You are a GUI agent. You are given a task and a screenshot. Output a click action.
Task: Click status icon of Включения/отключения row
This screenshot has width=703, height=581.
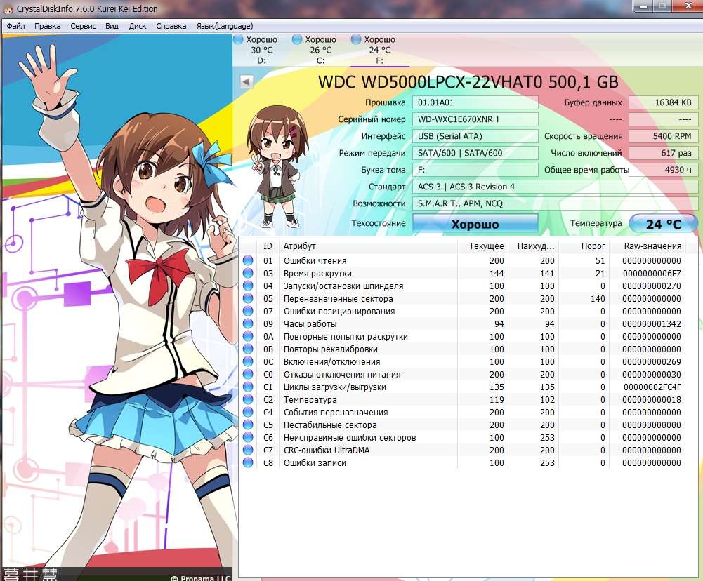point(248,361)
